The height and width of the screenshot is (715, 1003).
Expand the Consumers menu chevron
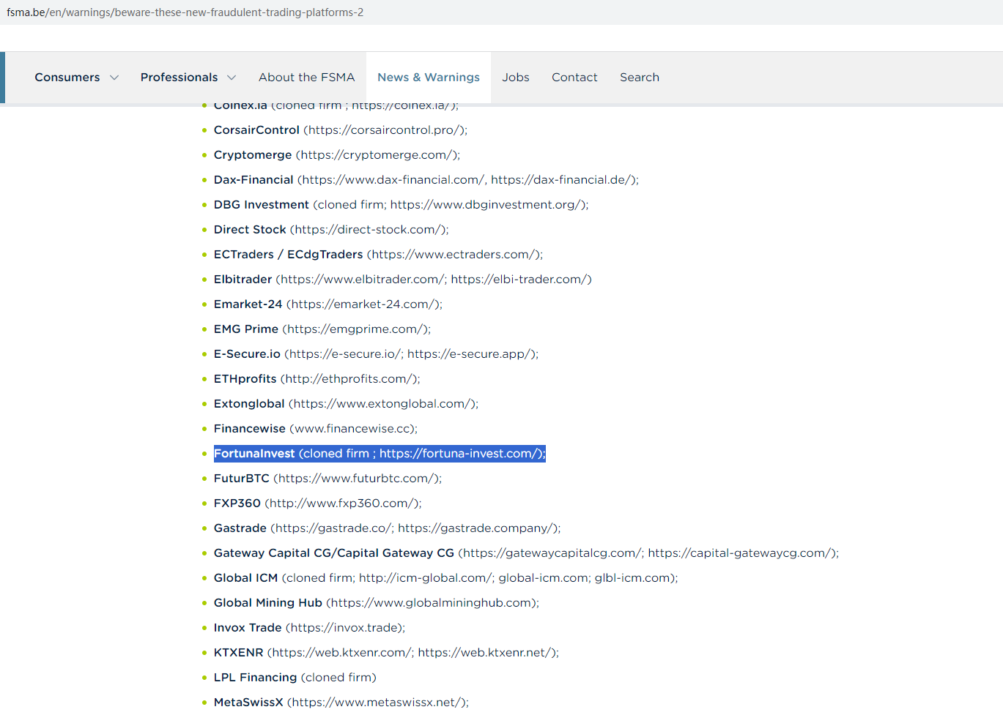pos(114,78)
